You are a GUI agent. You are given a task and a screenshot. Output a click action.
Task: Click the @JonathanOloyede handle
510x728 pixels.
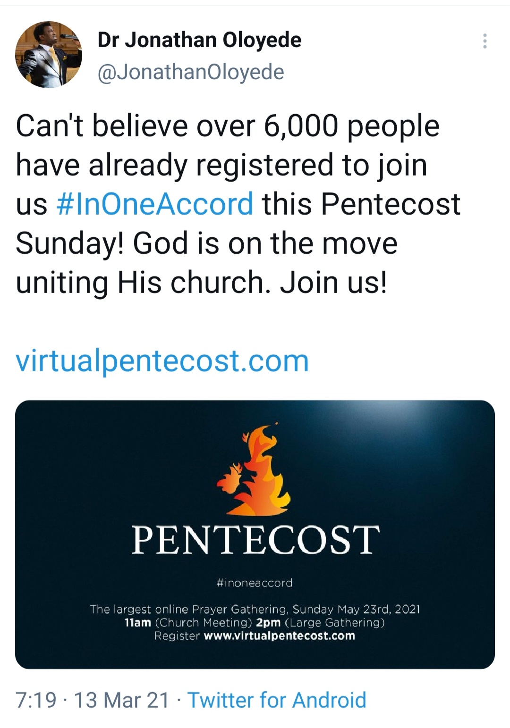click(191, 72)
